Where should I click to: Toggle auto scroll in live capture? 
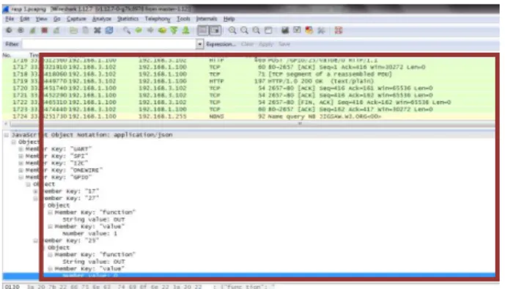pyautogui.click(x=215, y=31)
